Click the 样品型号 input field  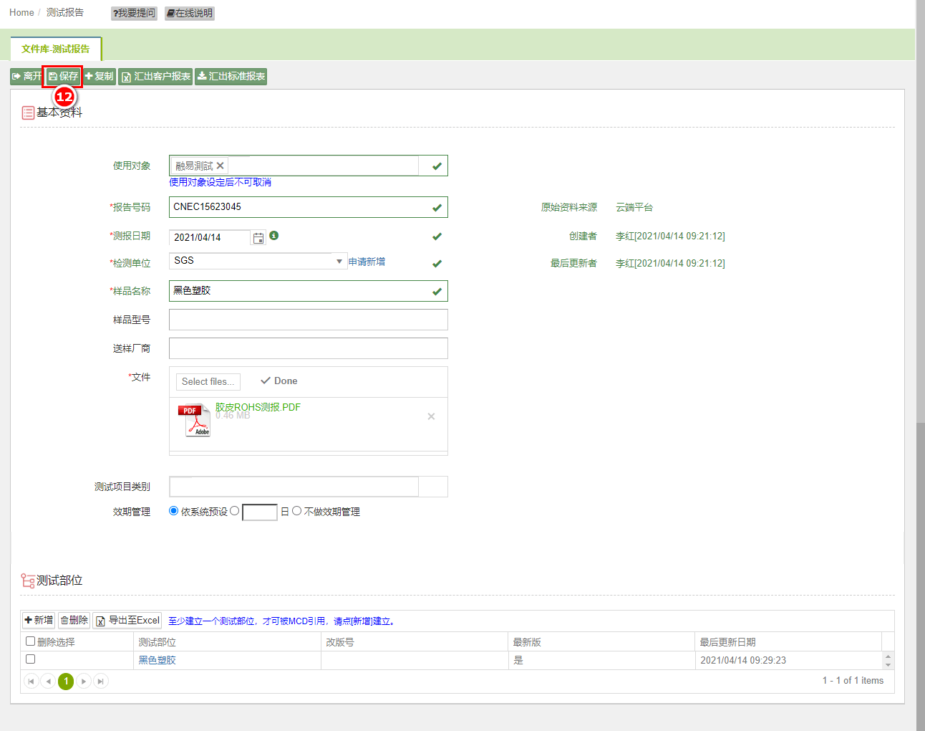pos(309,320)
